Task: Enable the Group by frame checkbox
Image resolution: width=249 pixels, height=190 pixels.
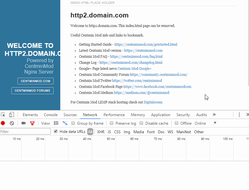Action: point(73,123)
